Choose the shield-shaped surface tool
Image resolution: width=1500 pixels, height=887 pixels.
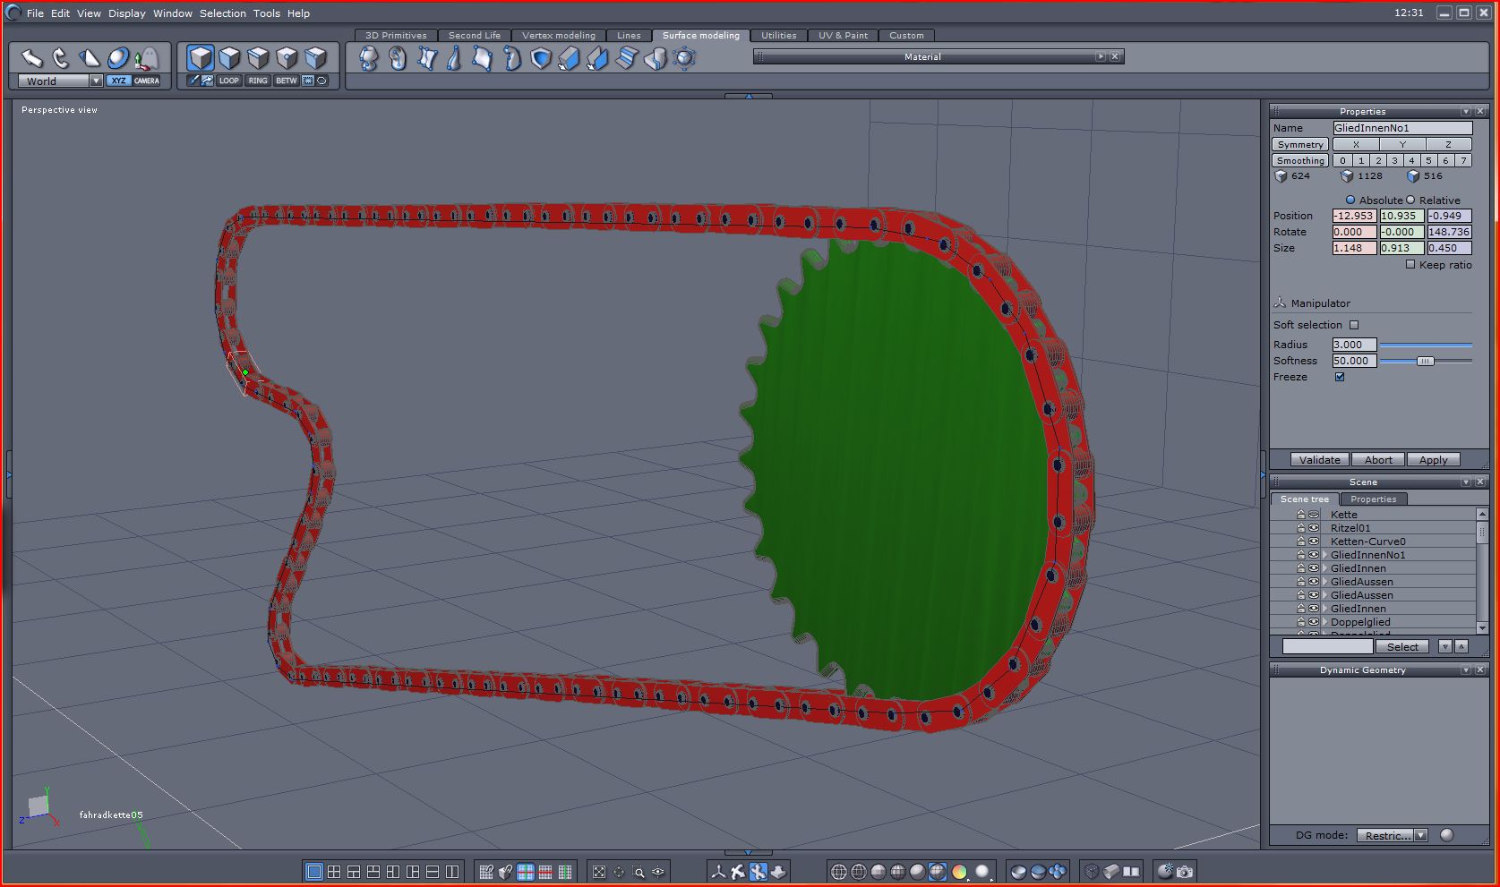pyautogui.click(x=541, y=58)
